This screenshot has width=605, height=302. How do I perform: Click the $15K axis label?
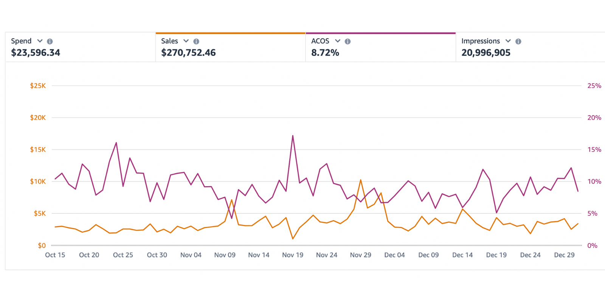click(38, 149)
